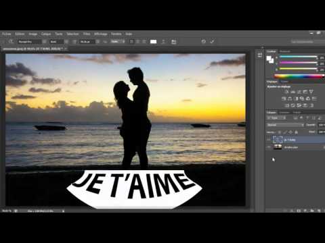Switch to the Styles tab

click(284, 82)
